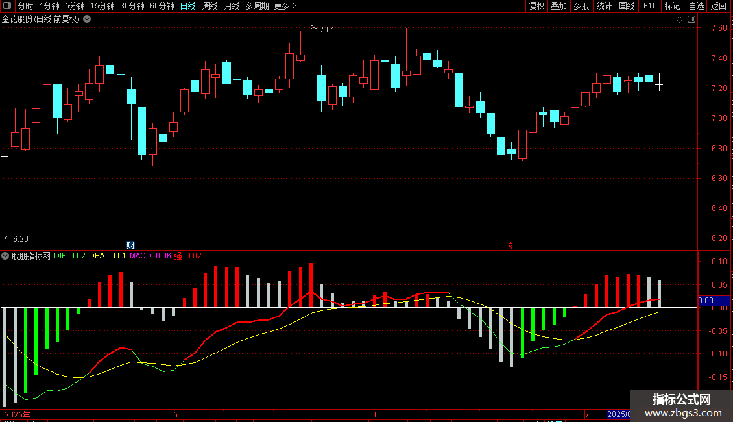Open F10 company information
733x422 pixels.
(650, 6)
